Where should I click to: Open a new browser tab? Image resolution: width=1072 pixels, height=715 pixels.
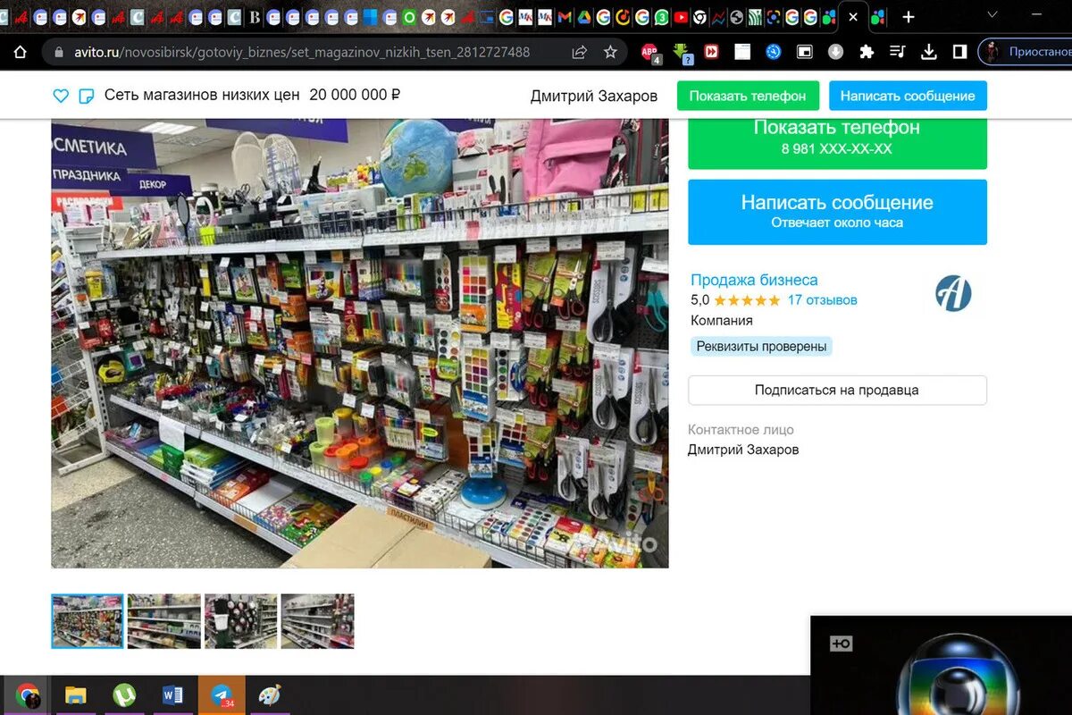pyautogui.click(x=909, y=17)
